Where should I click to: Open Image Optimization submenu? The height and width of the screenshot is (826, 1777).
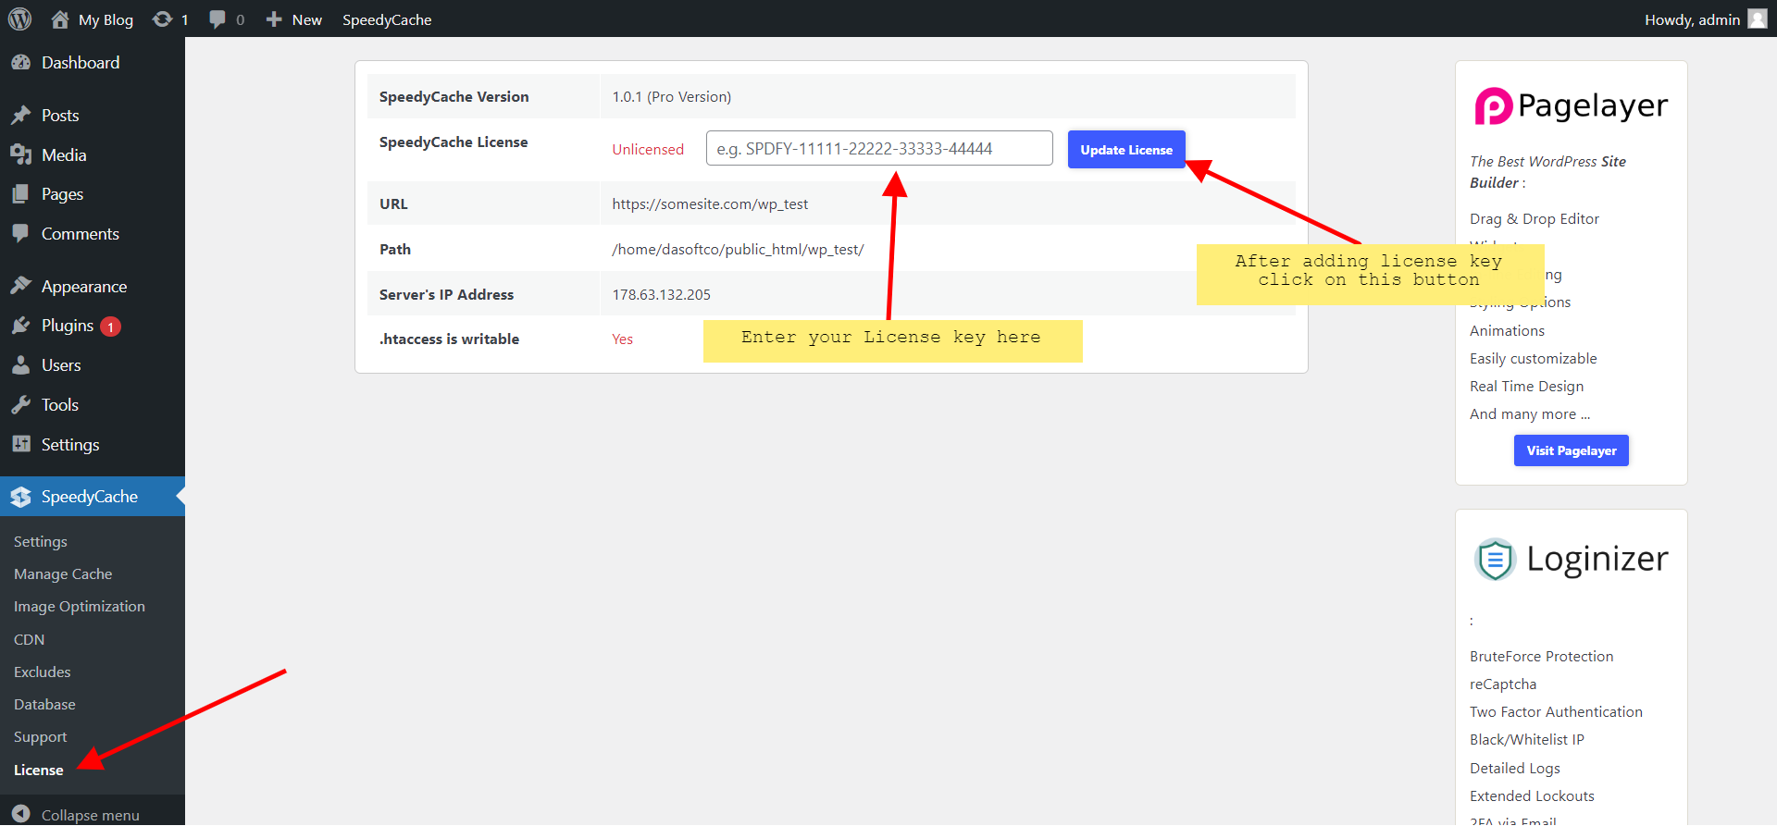(80, 606)
